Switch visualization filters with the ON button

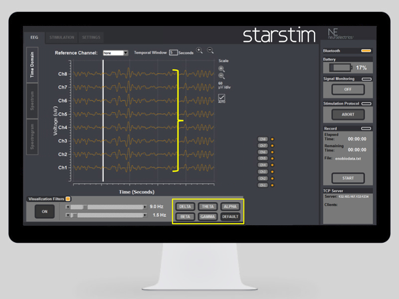(x=44, y=211)
